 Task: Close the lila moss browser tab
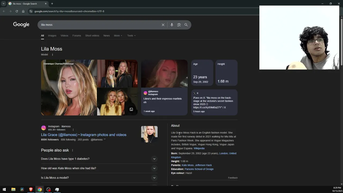click(x=46, y=3)
